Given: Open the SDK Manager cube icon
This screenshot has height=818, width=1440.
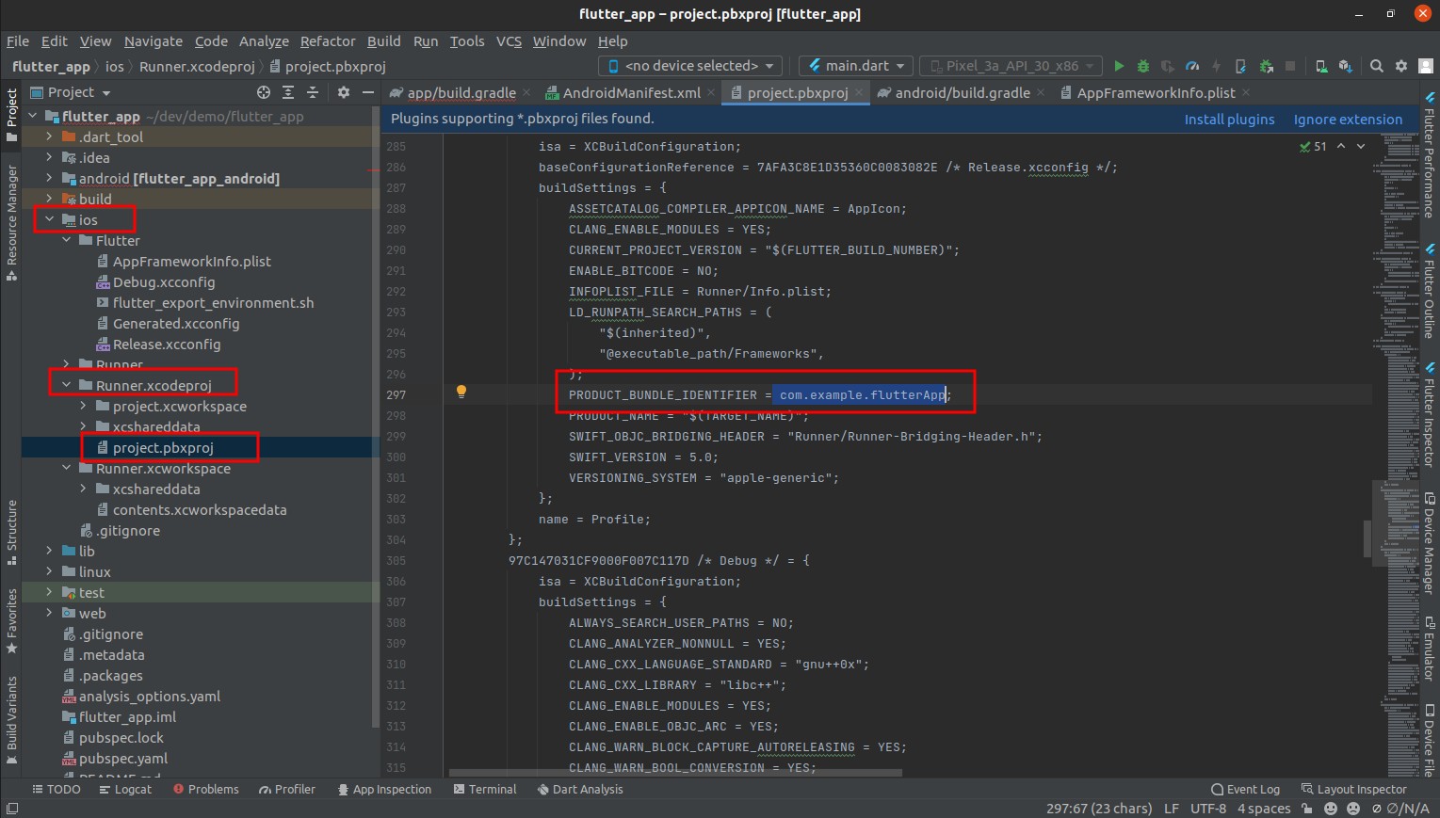Looking at the screenshot, I should (1345, 66).
